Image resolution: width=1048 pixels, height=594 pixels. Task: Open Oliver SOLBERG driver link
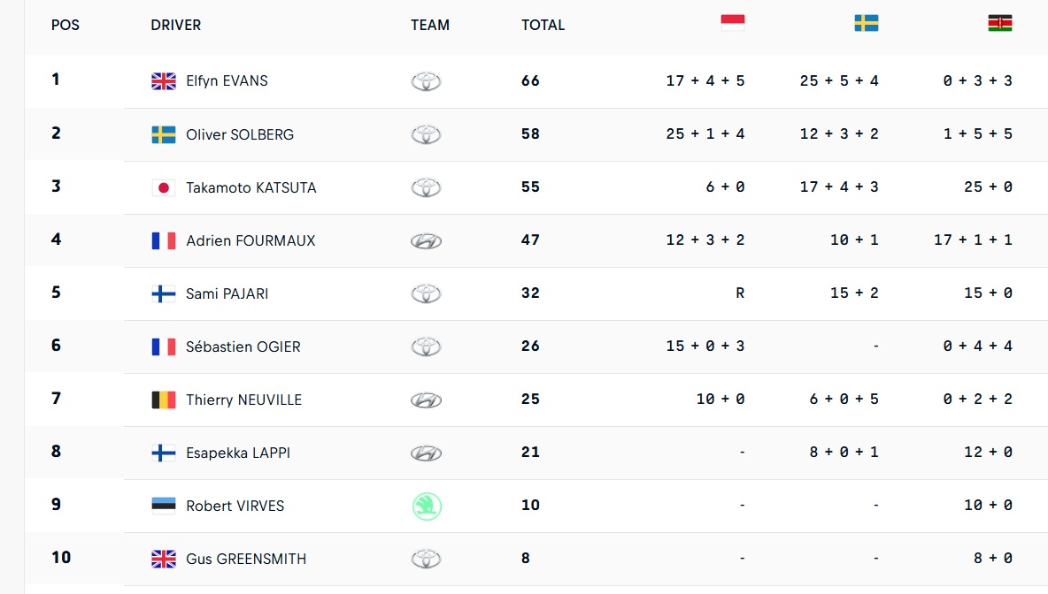tap(240, 134)
